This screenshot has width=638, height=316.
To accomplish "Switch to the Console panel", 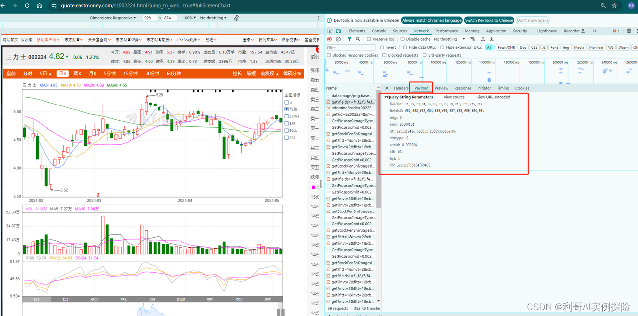I will coord(379,31).
